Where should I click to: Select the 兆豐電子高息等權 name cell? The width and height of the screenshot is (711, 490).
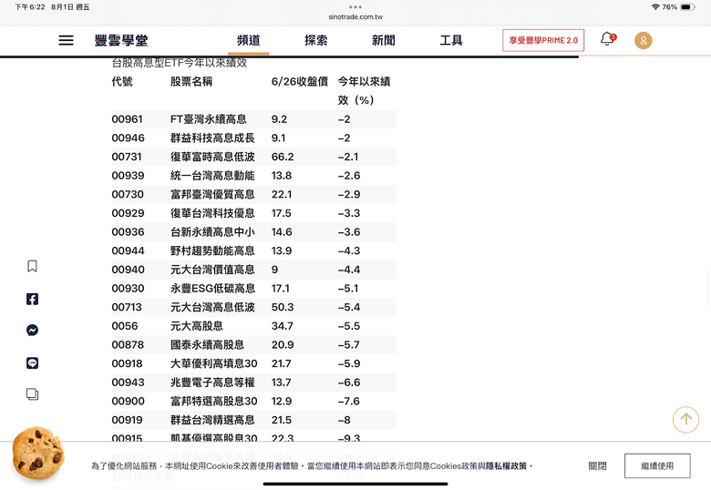212,383
